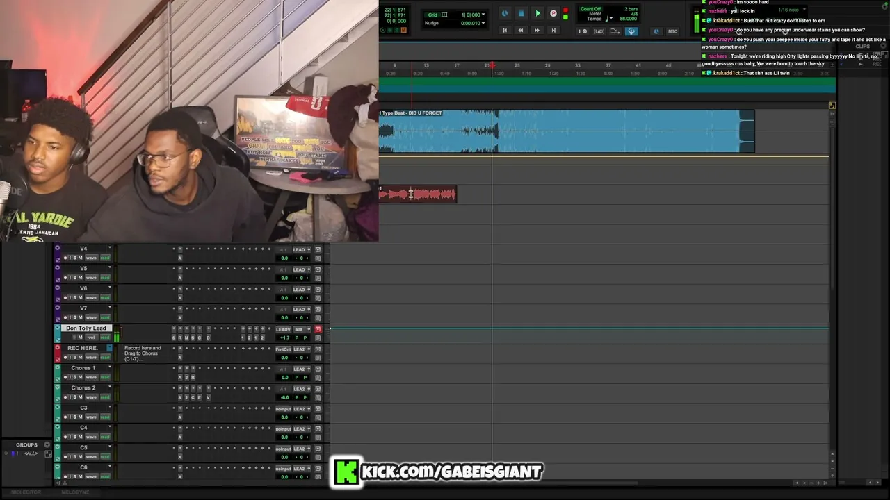Click the blue MIDI Merge button
The width and height of the screenshot is (890, 500).
coord(631,31)
